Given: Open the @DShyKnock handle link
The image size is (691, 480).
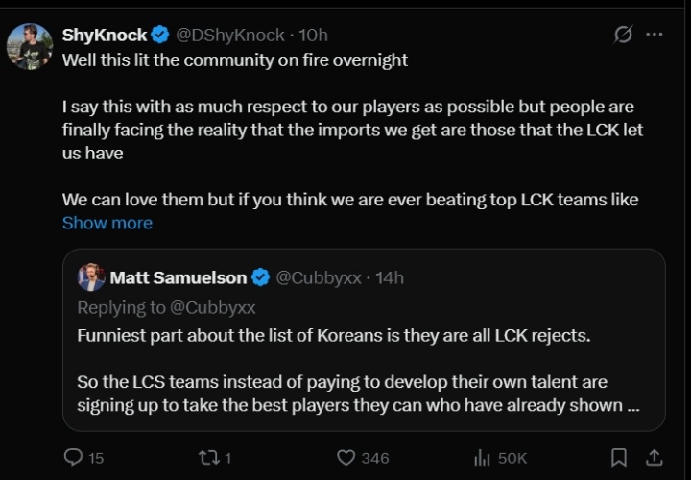Looking at the screenshot, I should (x=230, y=35).
